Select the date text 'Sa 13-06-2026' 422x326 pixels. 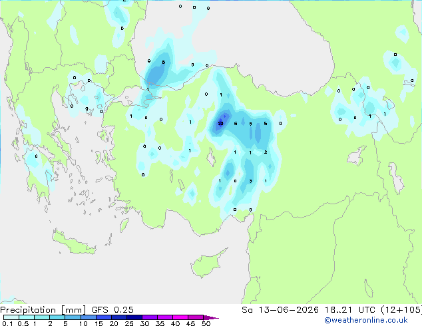pos(280,310)
